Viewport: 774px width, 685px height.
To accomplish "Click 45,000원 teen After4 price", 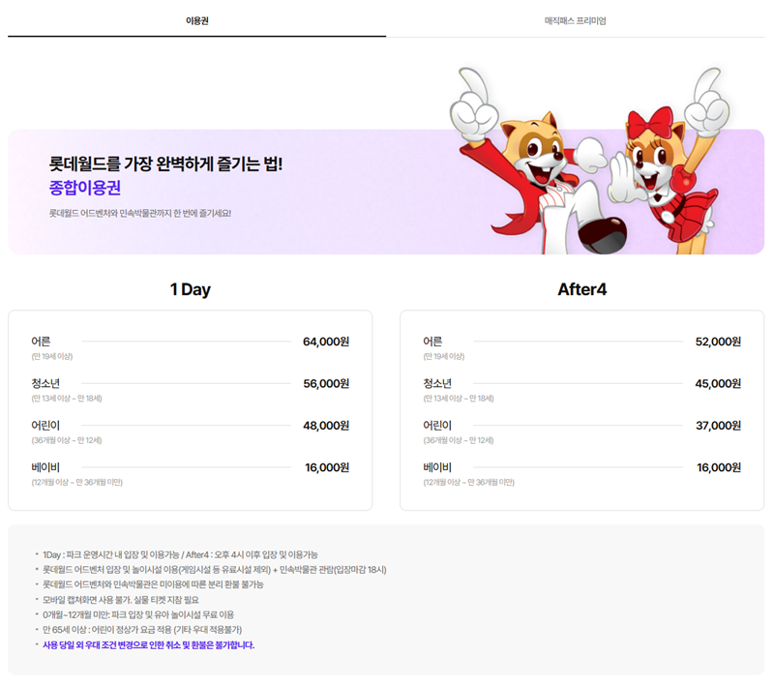I will pyautogui.click(x=718, y=383).
